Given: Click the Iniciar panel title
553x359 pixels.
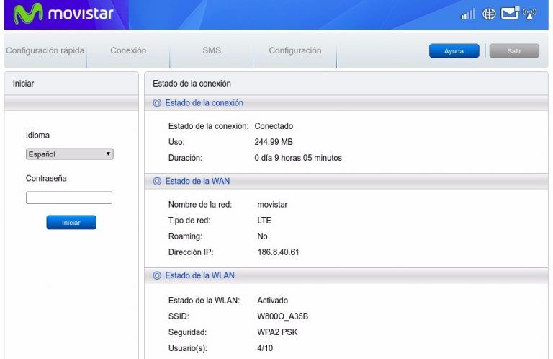Looking at the screenshot, I should point(23,84).
